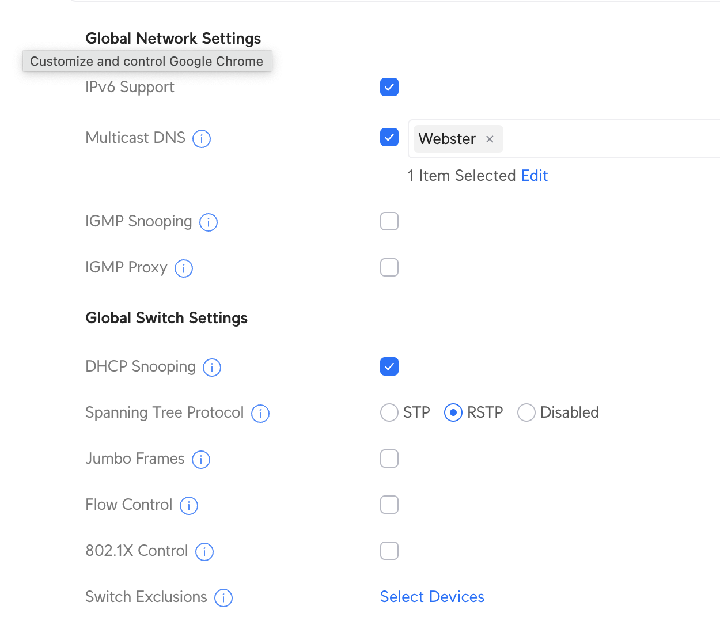Turn on the IGMP Proxy checkbox
Viewport: 720px width, 636px height.
pos(389,267)
